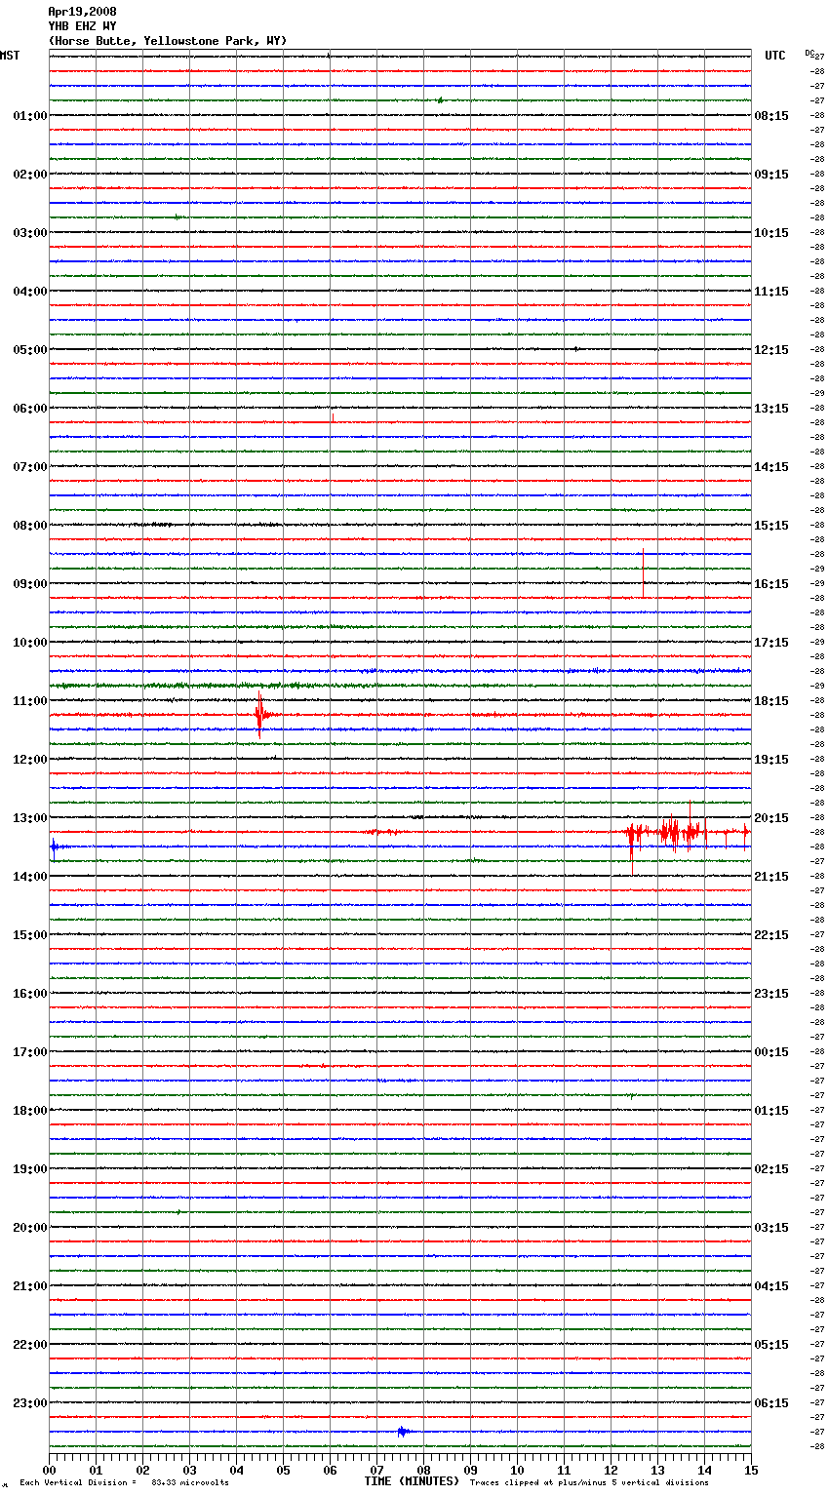This screenshot has height=1496, width=829.
Task: Click the 12 minute axis tick label
Action: [x=611, y=1470]
